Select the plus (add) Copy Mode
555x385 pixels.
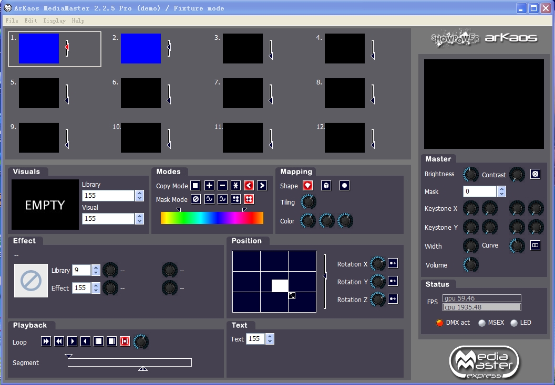[209, 186]
